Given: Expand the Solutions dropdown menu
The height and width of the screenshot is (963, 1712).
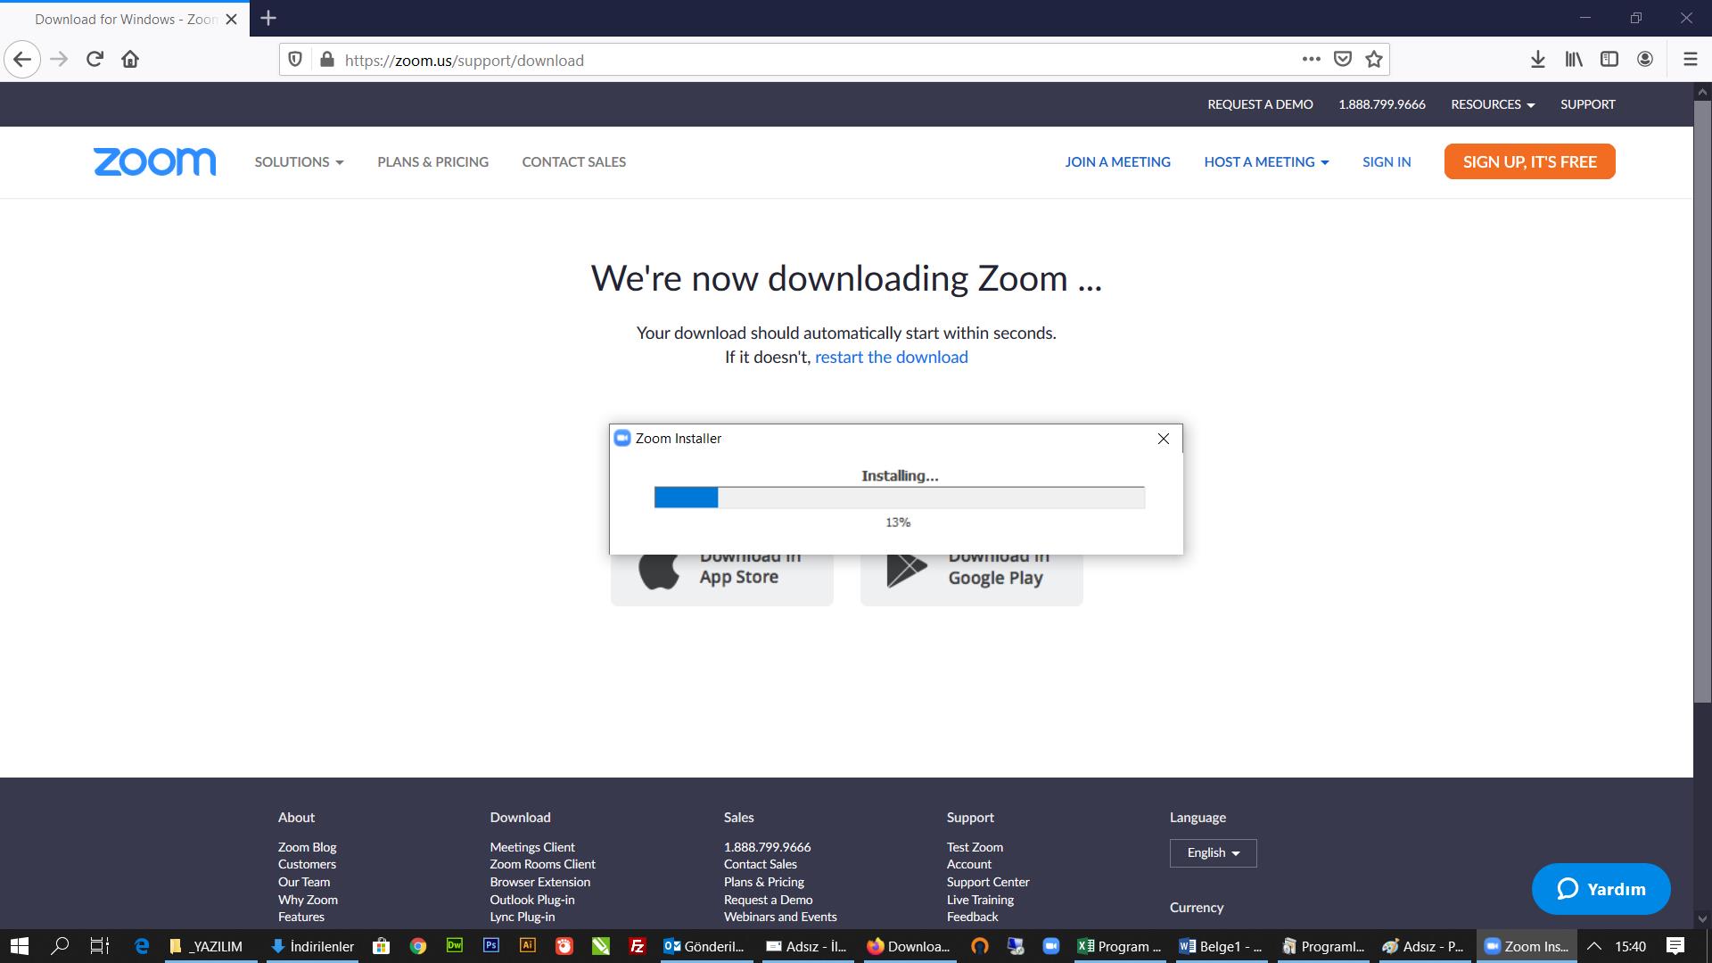Looking at the screenshot, I should point(299,161).
